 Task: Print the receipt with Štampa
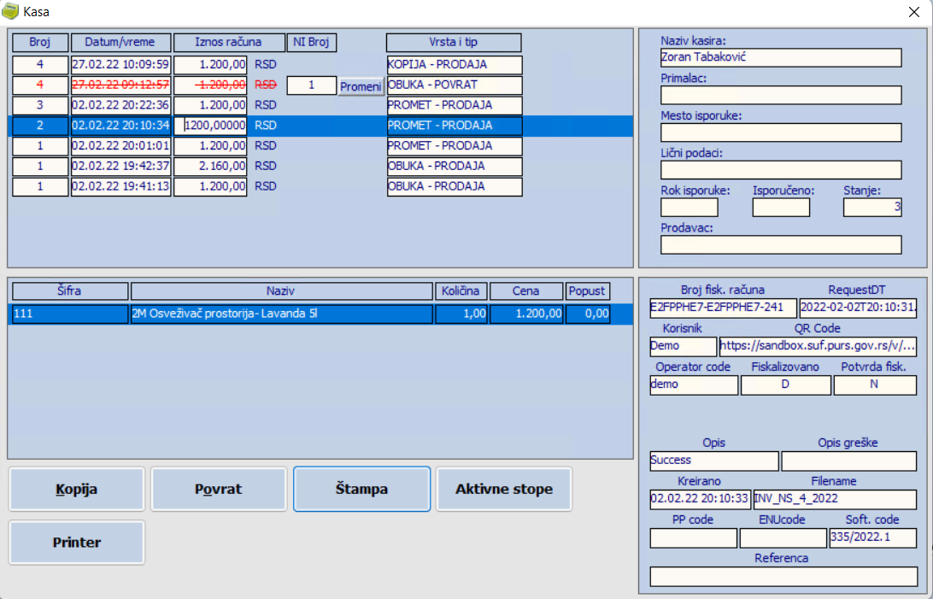coord(361,489)
